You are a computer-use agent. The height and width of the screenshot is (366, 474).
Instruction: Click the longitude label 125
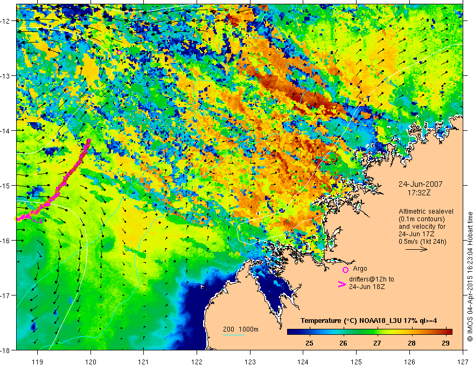click(x=357, y=362)
